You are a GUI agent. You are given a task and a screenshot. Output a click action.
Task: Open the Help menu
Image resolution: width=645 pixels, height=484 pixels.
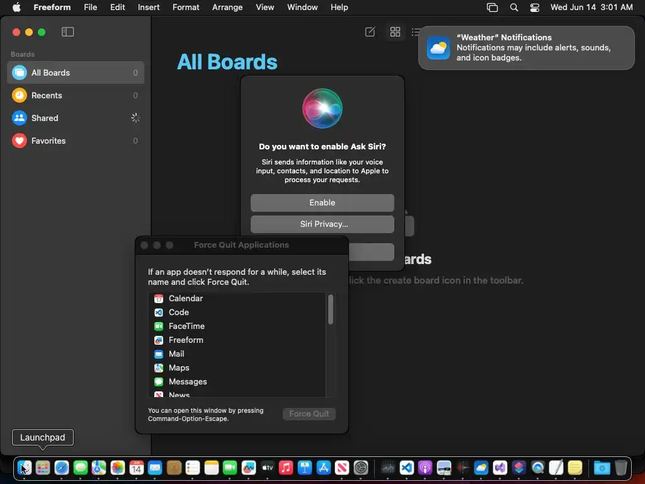[339, 8]
